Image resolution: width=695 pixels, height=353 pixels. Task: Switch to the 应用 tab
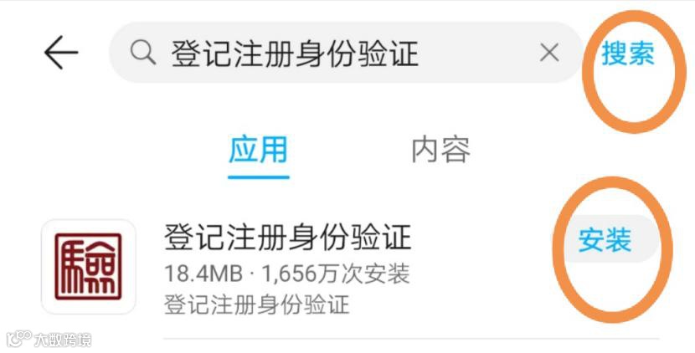pyautogui.click(x=259, y=150)
